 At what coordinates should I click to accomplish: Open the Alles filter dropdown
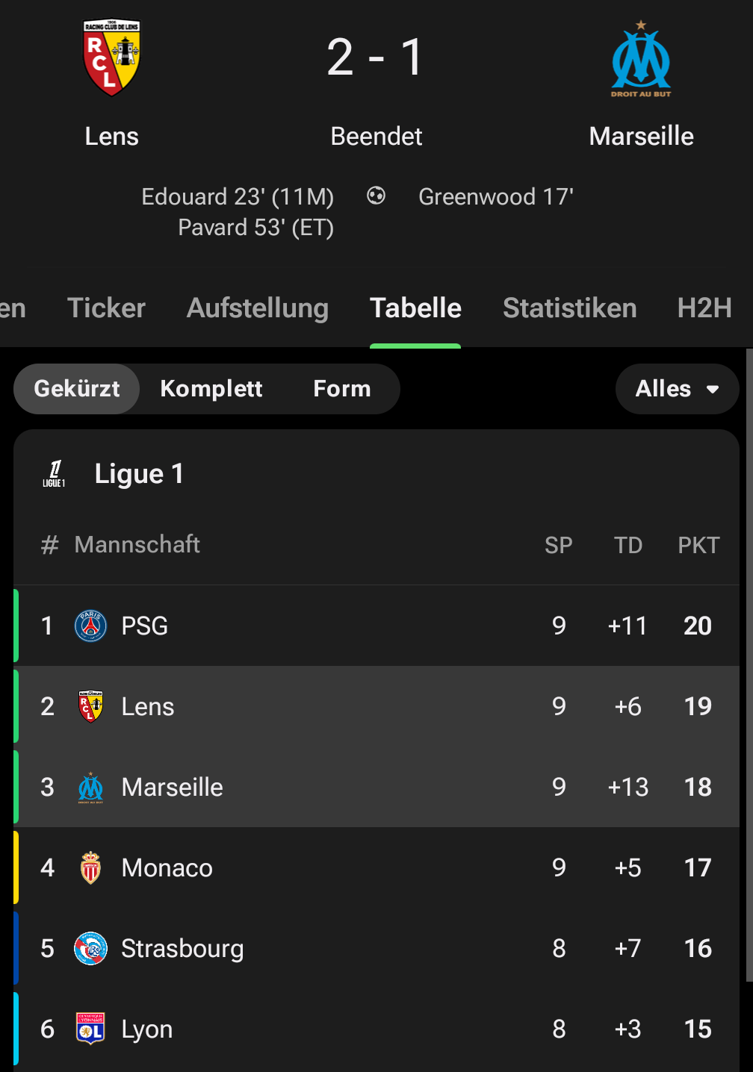(677, 389)
